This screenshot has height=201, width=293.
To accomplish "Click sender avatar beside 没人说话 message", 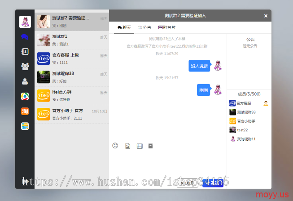I will click(x=218, y=66).
